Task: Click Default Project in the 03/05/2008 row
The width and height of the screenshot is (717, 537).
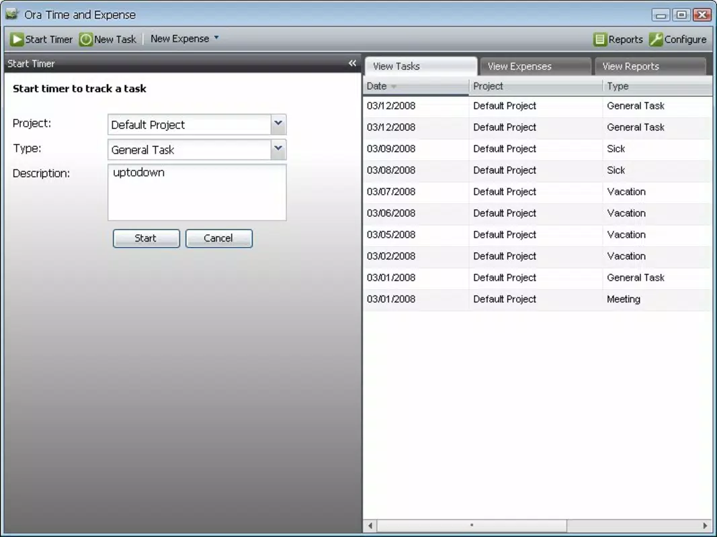Action: 505,235
